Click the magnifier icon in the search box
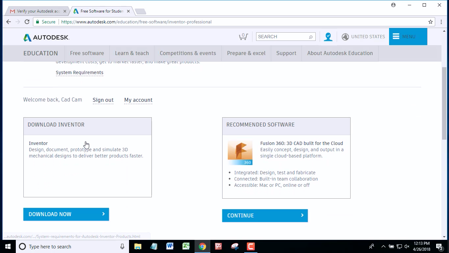This screenshot has height=253, width=449. 310,37
